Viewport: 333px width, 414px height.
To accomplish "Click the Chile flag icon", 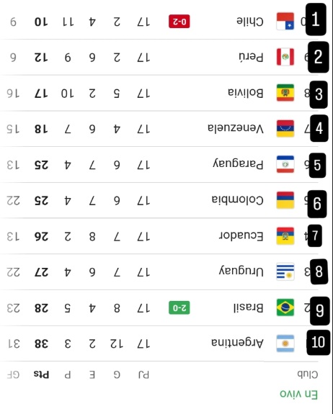I will pos(285,21).
